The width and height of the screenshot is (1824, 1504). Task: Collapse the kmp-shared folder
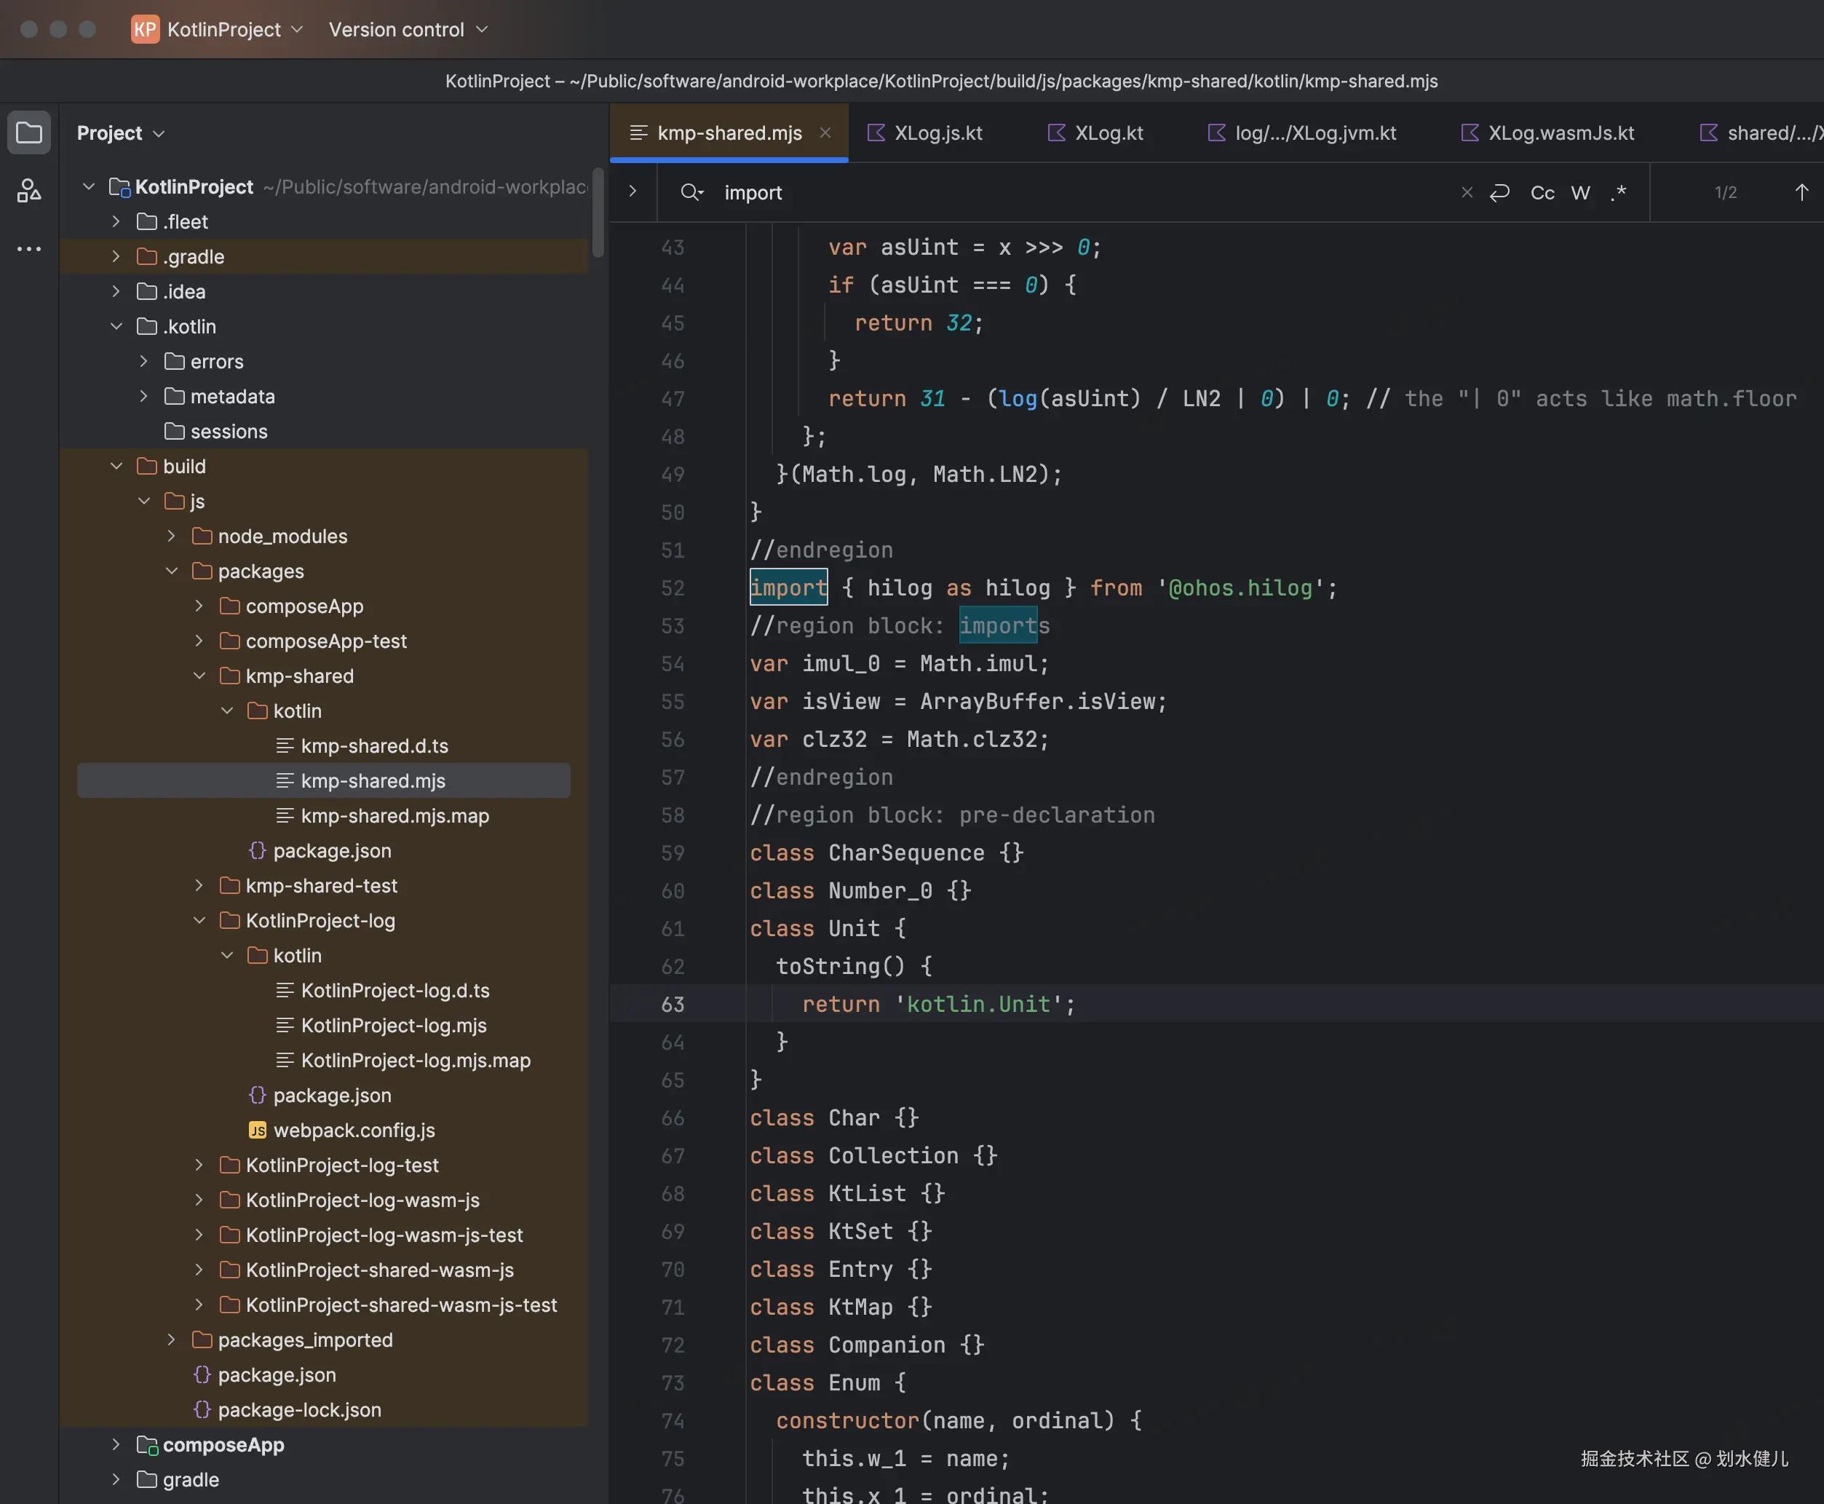click(x=199, y=676)
